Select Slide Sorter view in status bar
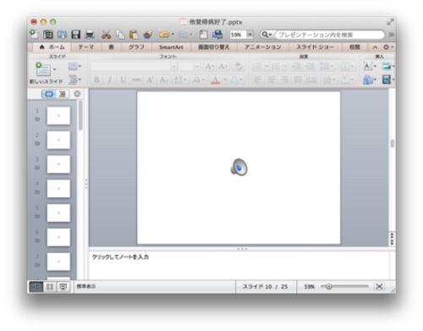This screenshot has width=423, height=331. coord(50,287)
